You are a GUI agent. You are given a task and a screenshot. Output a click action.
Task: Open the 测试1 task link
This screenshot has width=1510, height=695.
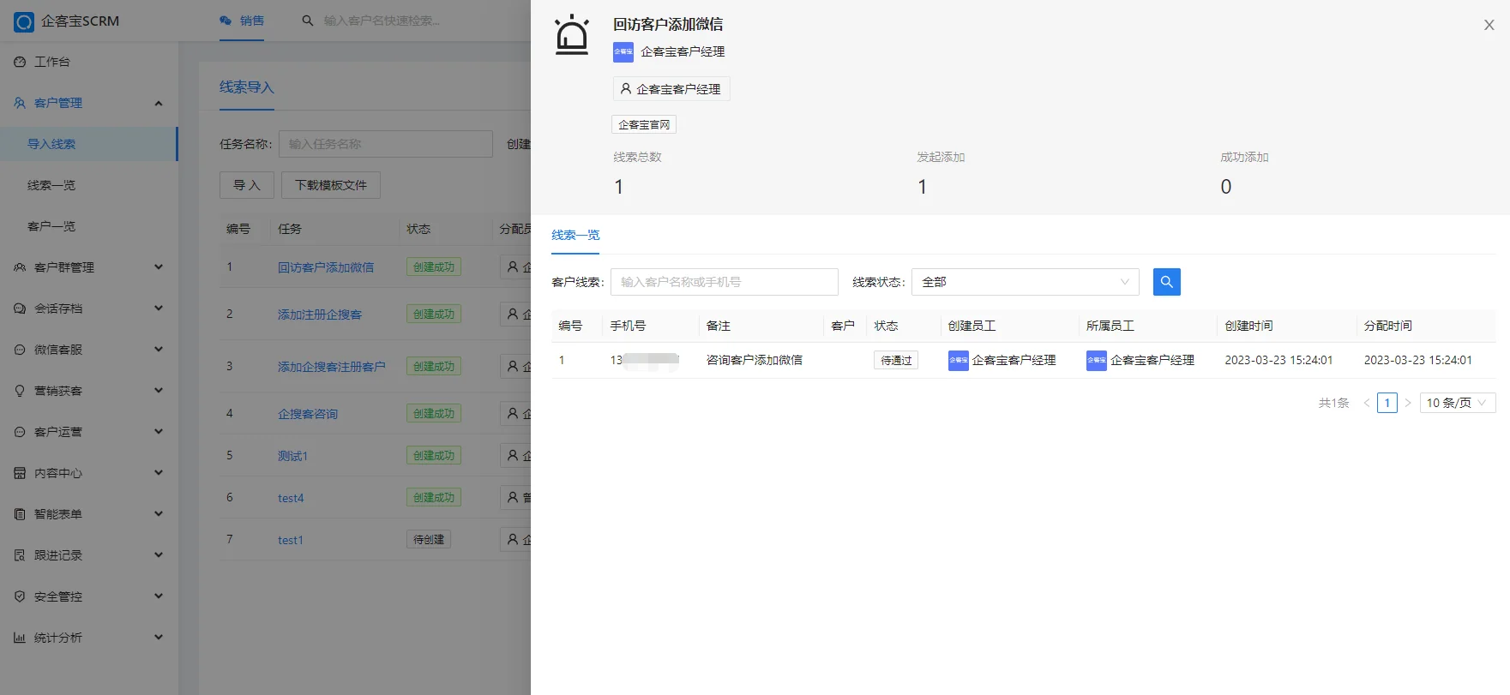(292, 456)
